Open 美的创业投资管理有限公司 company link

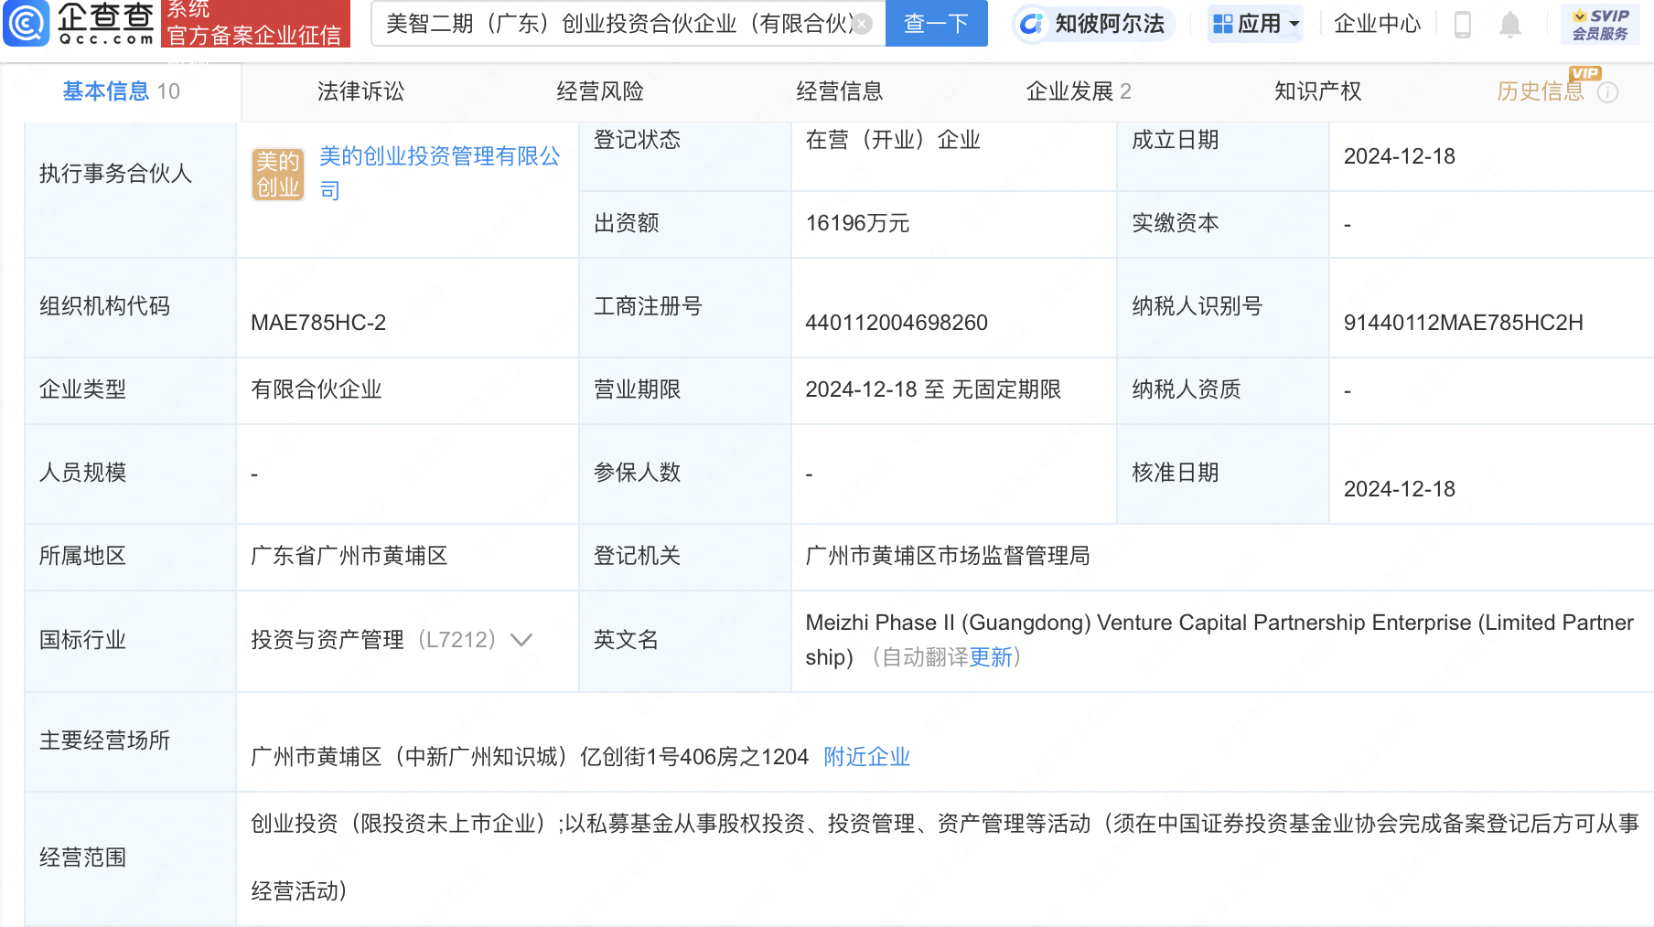coord(439,173)
